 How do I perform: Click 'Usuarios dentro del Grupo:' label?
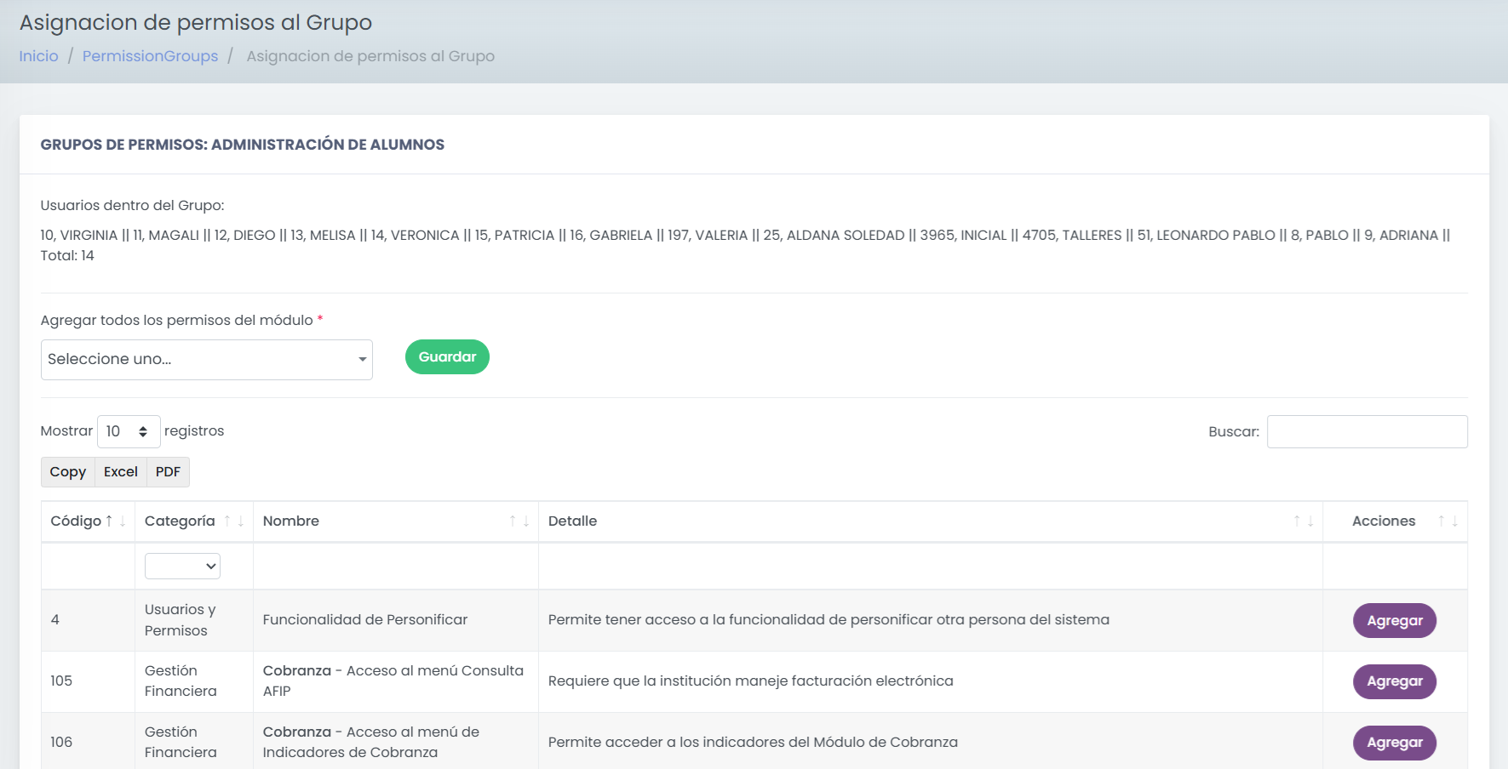[x=132, y=206]
